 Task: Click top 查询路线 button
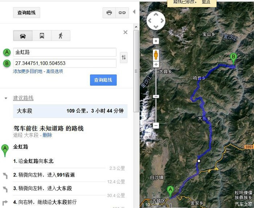(26, 13)
